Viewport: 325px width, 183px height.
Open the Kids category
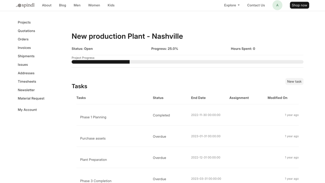coord(111,5)
